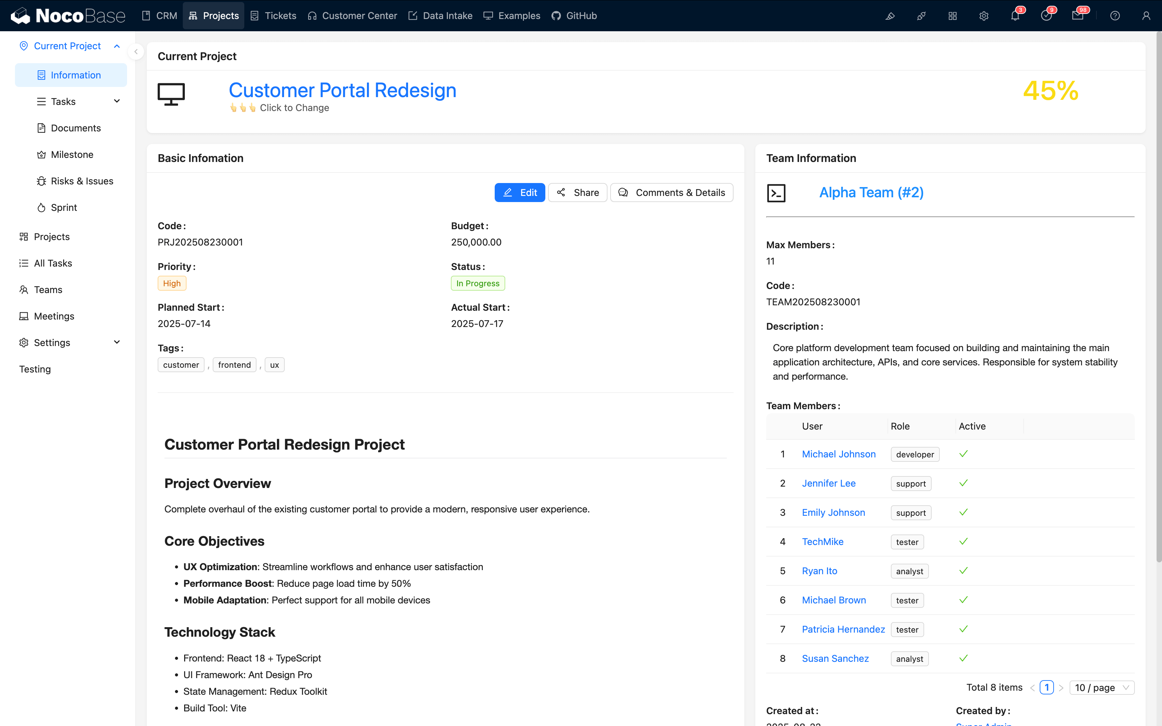This screenshot has width=1162, height=726.
Task: Open the UI editor pen icon
Action: click(x=890, y=16)
